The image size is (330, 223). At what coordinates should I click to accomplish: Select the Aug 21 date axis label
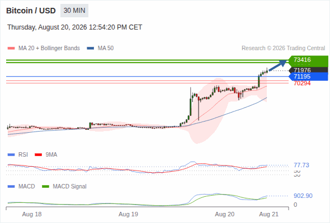269,214
